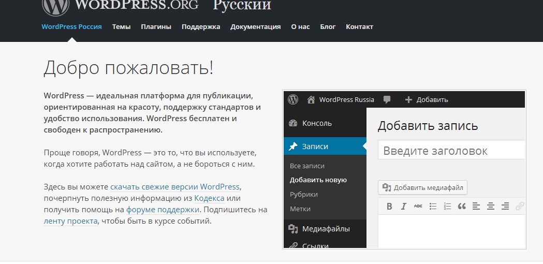Screen dimensions: 543x264
Task: Go to the Плагины section
Action: point(156,27)
